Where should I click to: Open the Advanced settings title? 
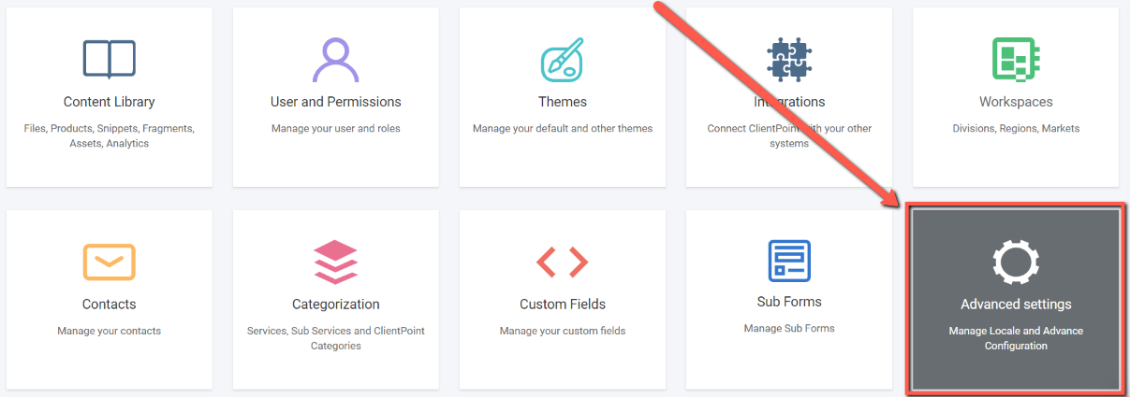pos(1016,305)
